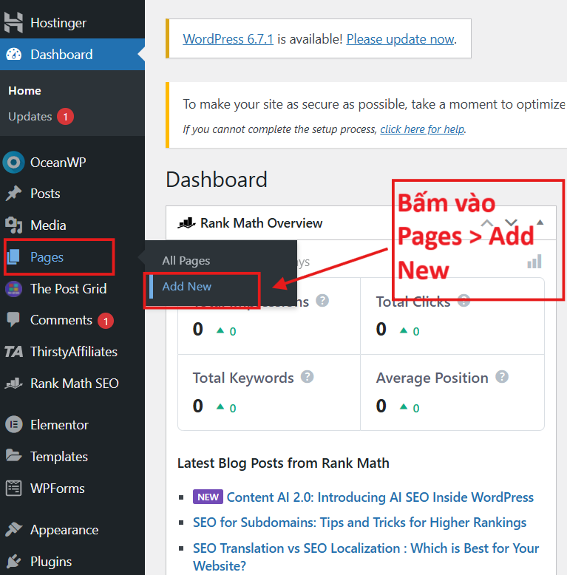Click the Pages document icon

(13, 256)
